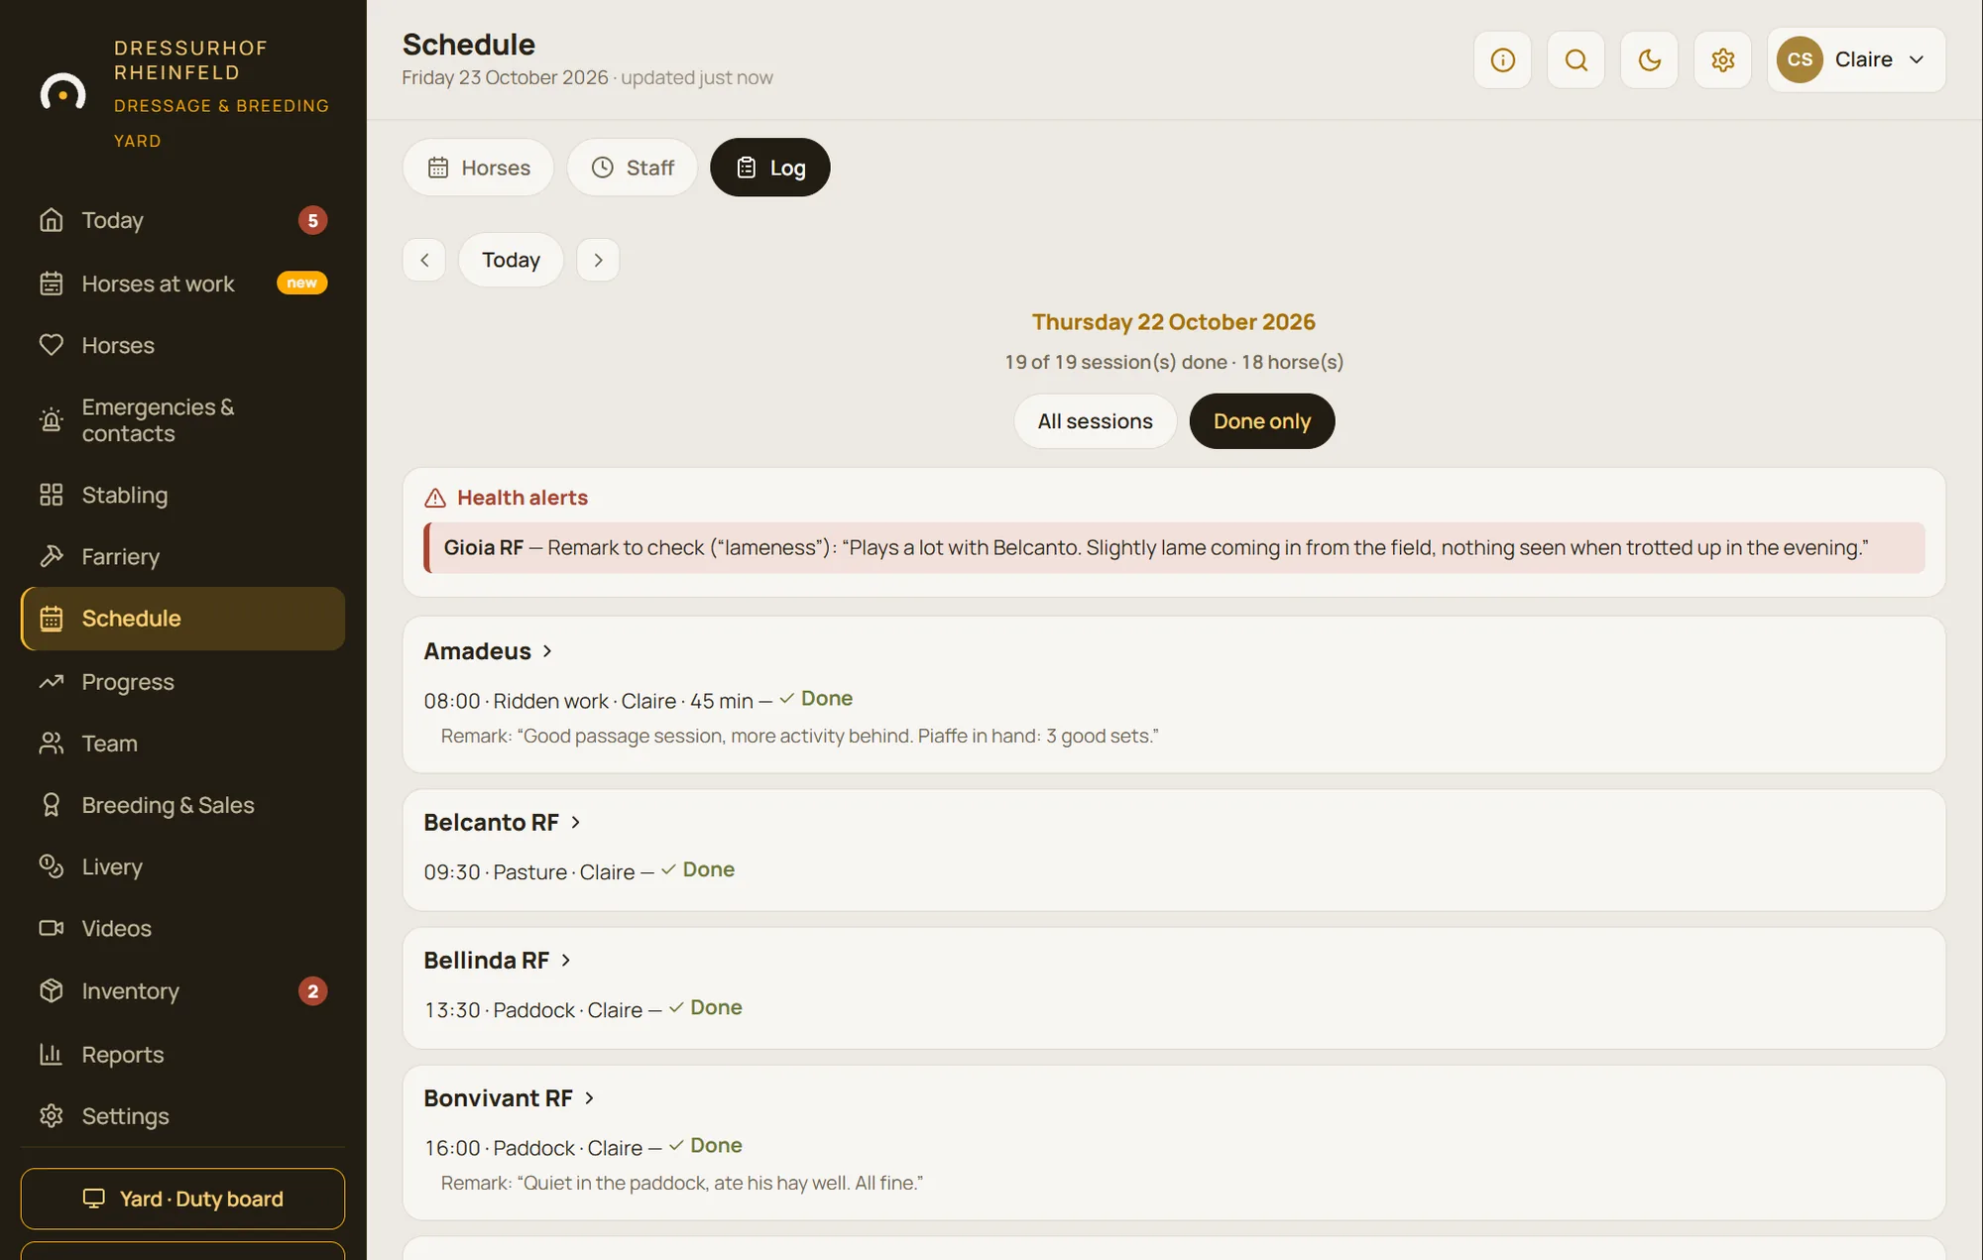Open the info icon in header
Screen dimensions: 1983x1260
click(1502, 60)
